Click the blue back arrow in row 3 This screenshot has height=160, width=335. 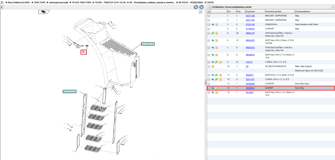[x=213, y=24]
